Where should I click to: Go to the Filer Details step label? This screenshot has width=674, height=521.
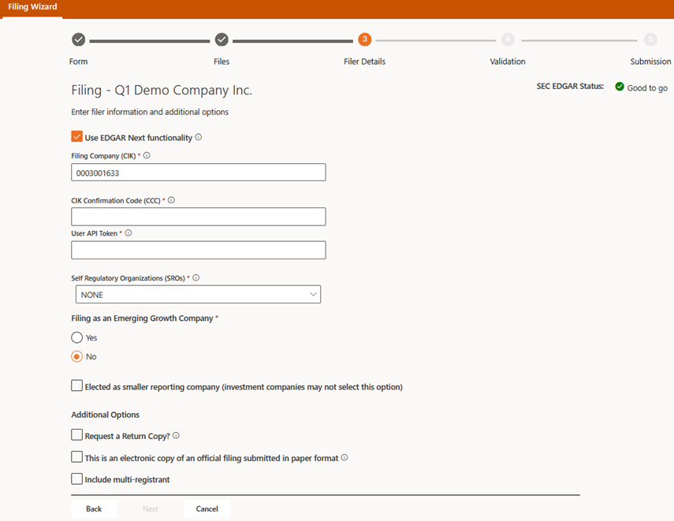click(364, 61)
